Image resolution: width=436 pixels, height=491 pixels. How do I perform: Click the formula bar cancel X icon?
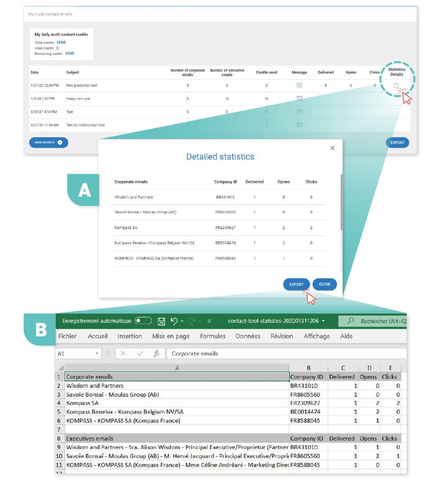[123, 353]
